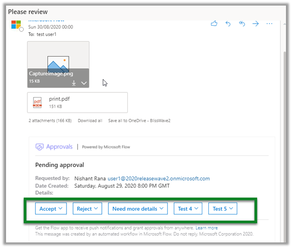Click the PDF file icon for print.pdf
This screenshot has width=292, height=248.
[x=37, y=102]
